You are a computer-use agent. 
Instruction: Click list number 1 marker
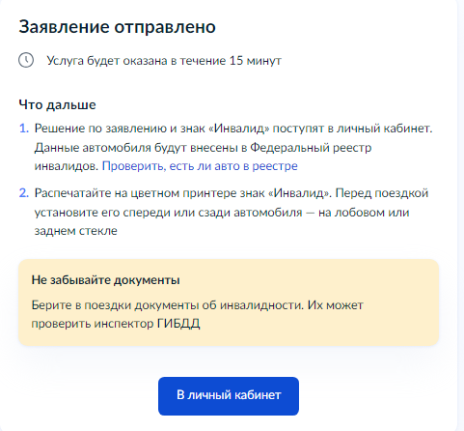[24, 129]
